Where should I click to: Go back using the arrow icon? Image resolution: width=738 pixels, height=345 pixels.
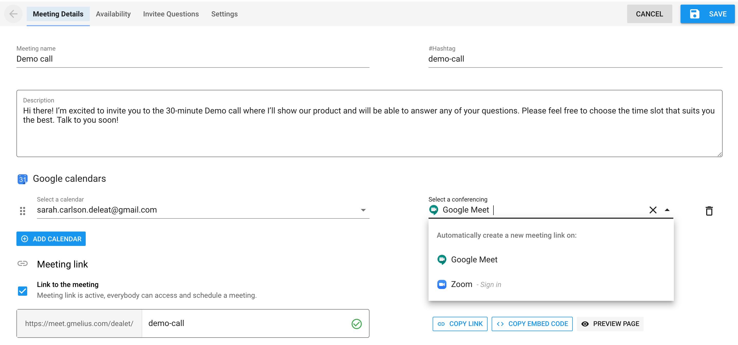pos(13,14)
